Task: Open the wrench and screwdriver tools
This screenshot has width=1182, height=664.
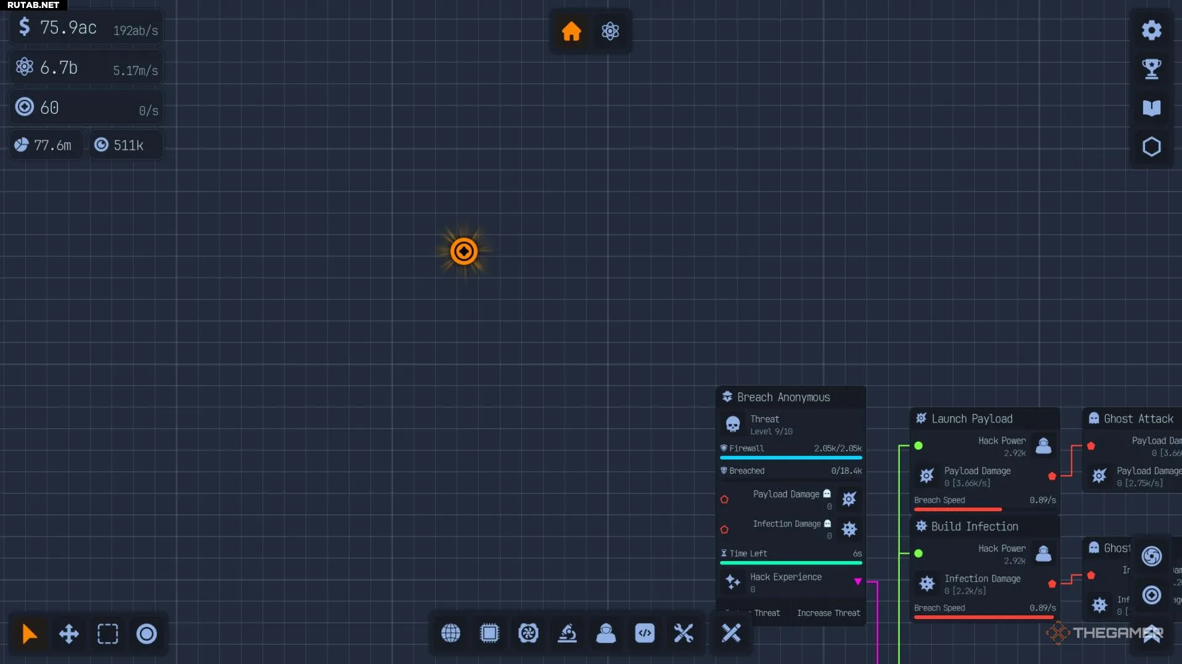Action: tap(683, 633)
